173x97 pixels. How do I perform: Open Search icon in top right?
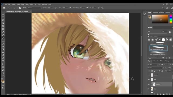coord(163,8)
